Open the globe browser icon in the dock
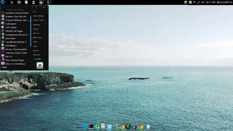The image size is (233, 131). coord(128,127)
